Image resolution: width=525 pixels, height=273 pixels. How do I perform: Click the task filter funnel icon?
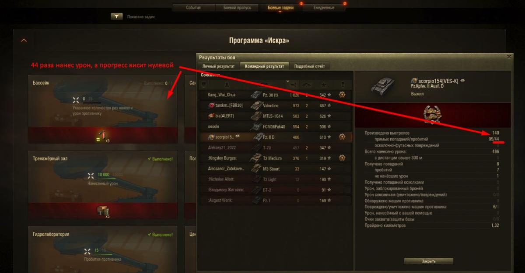[116, 16]
